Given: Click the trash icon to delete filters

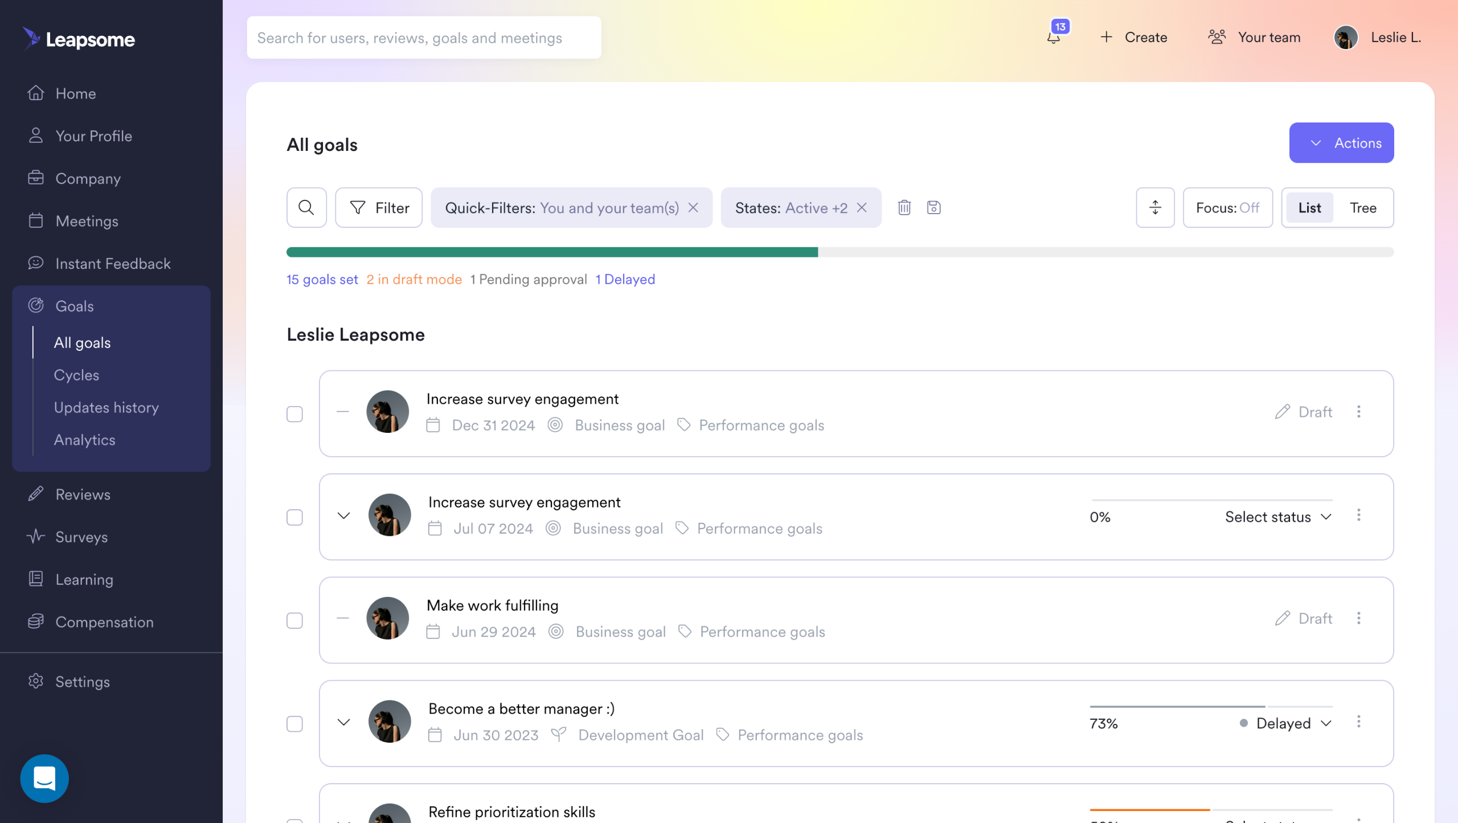Looking at the screenshot, I should (x=904, y=207).
